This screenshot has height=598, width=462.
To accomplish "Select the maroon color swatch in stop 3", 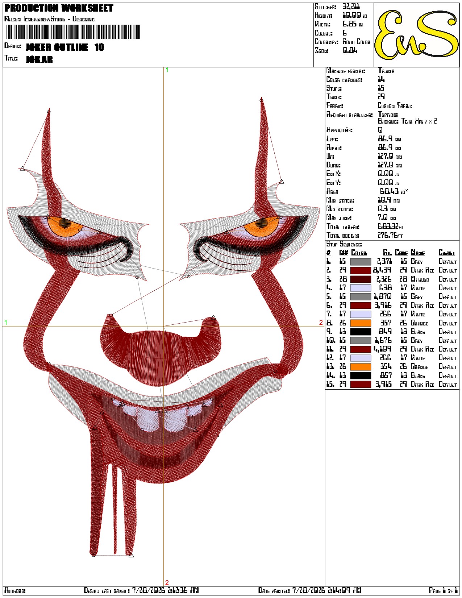I will [361, 279].
